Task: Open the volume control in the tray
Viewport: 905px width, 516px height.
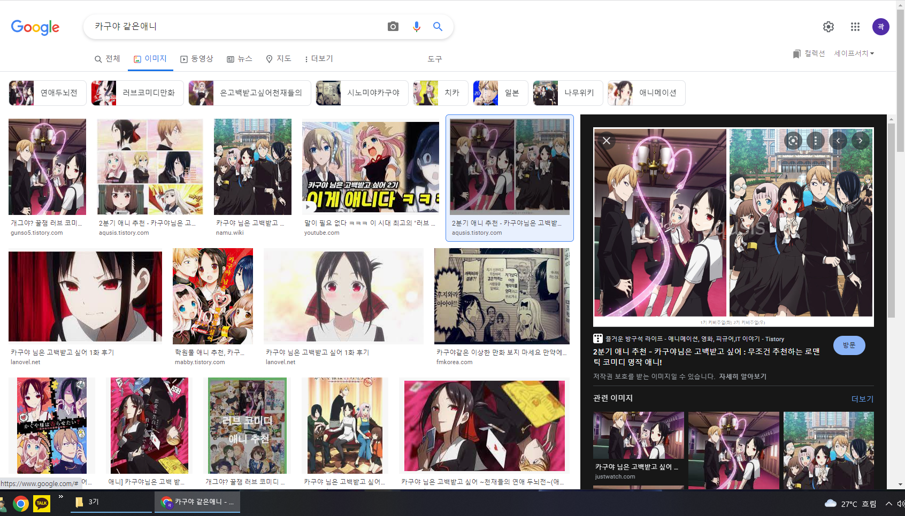Action: click(901, 504)
